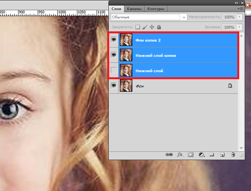
Task: Close the Layers panel
Action: coord(242,3)
